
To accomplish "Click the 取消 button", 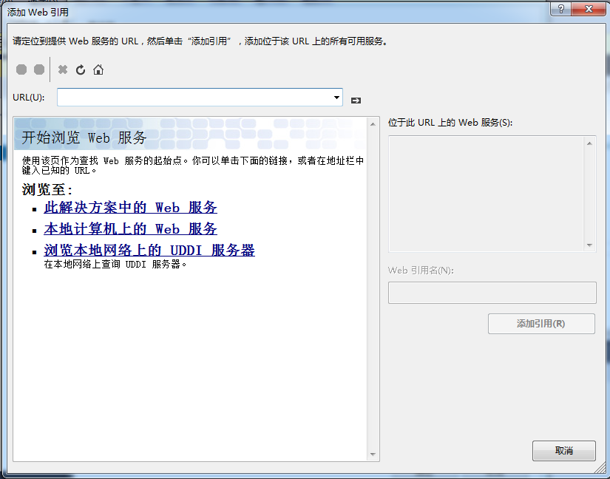I will (563, 451).
